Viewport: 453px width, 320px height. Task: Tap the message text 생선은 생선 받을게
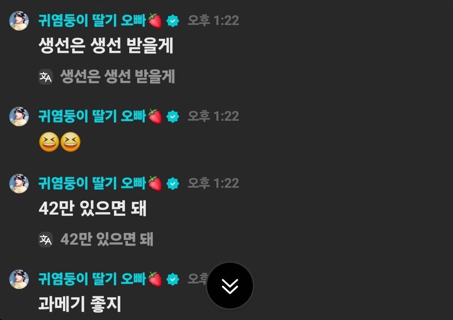106,46
